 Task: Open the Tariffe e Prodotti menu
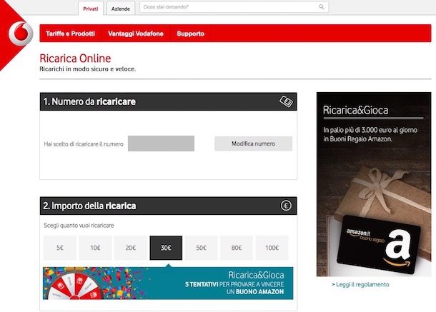click(x=70, y=34)
